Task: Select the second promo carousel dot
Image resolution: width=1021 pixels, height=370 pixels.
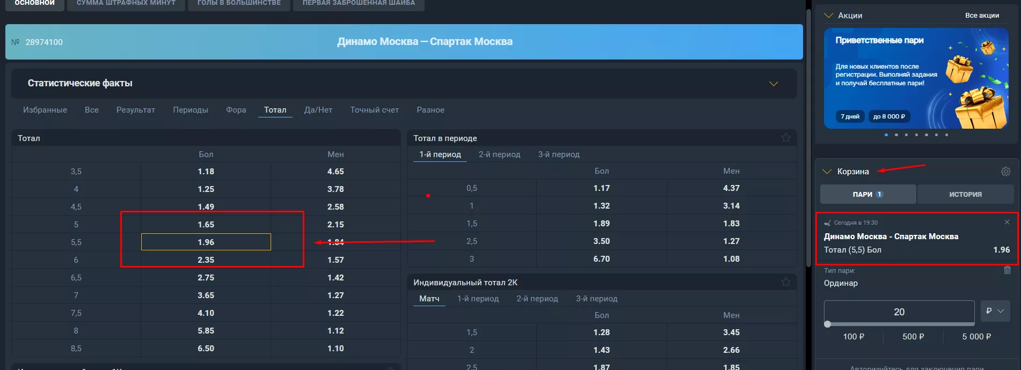Action: pos(896,135)
